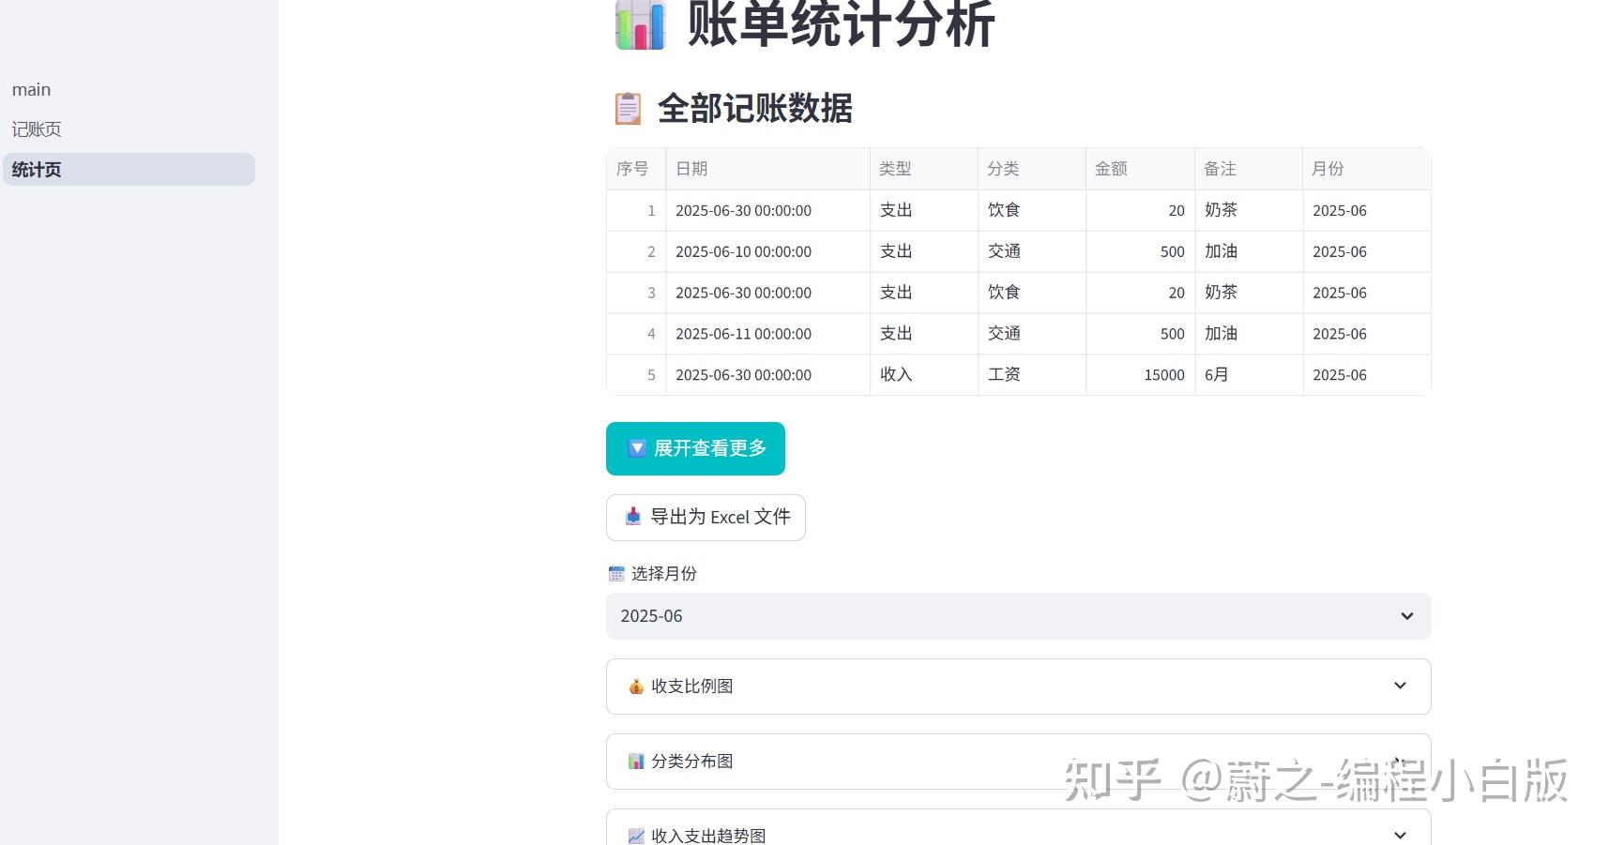Select 记账页 in the sidebar
This screenshot has width=1609, height=845.
click(x=37, y=128)
